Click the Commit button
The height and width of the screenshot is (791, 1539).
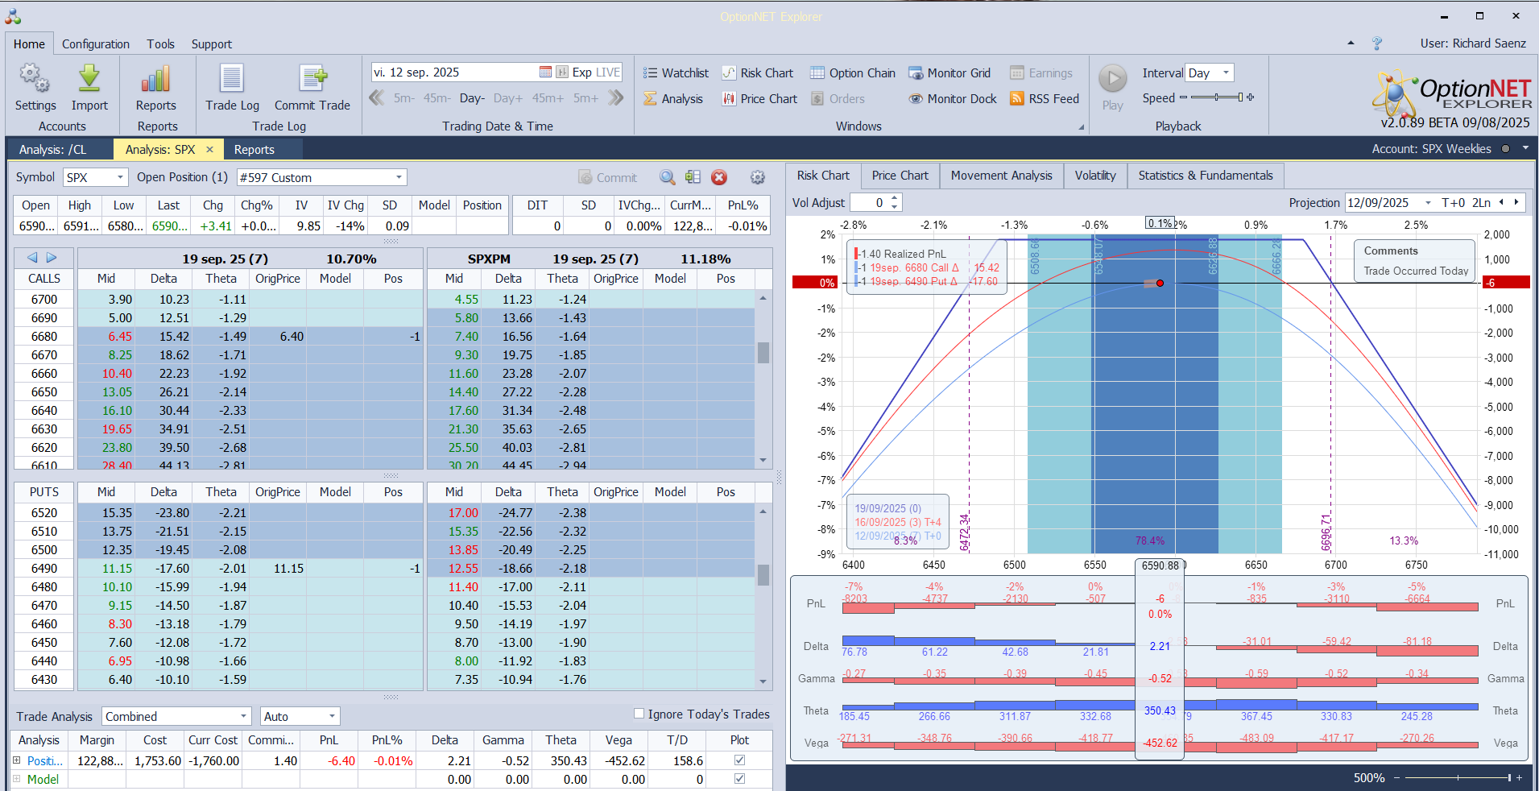pos(608,178)
